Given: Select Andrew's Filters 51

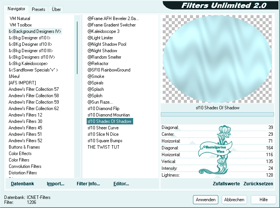Looking at the screenshot, I should [25, 134].
